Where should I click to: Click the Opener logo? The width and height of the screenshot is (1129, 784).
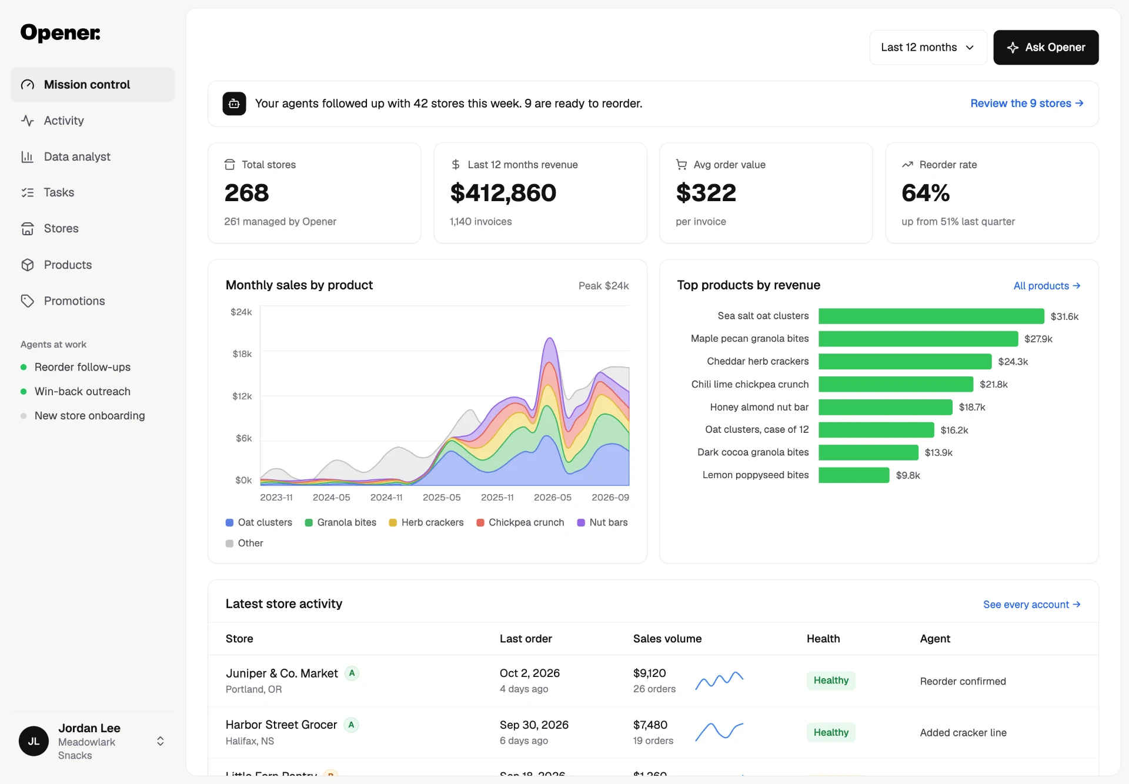click(x=60, y=33)
